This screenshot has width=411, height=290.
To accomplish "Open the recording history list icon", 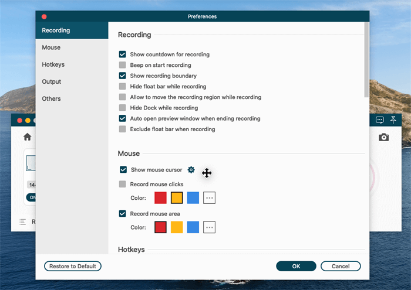I will tap(23, 222).
